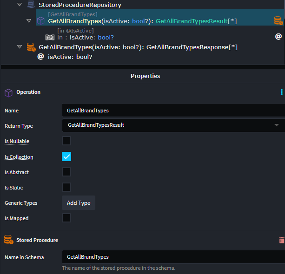
Task: Click the '[in @IsActive]' annotation text
Action: click(x=76, y=31)
